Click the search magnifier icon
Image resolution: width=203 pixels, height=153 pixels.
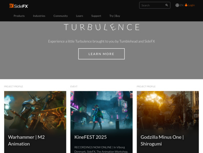166,5
